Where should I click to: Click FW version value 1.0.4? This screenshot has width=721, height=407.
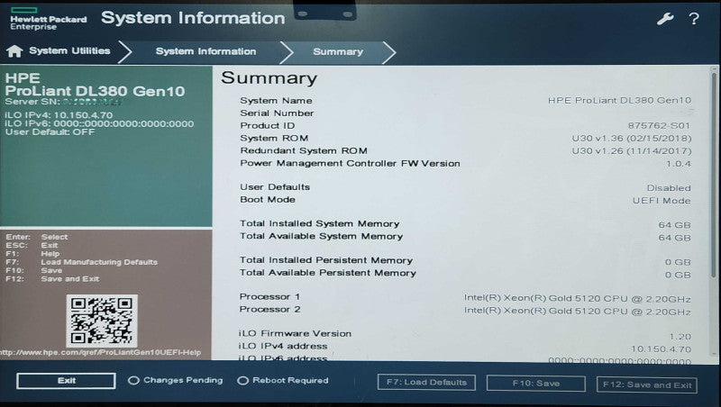pos(679,164)
